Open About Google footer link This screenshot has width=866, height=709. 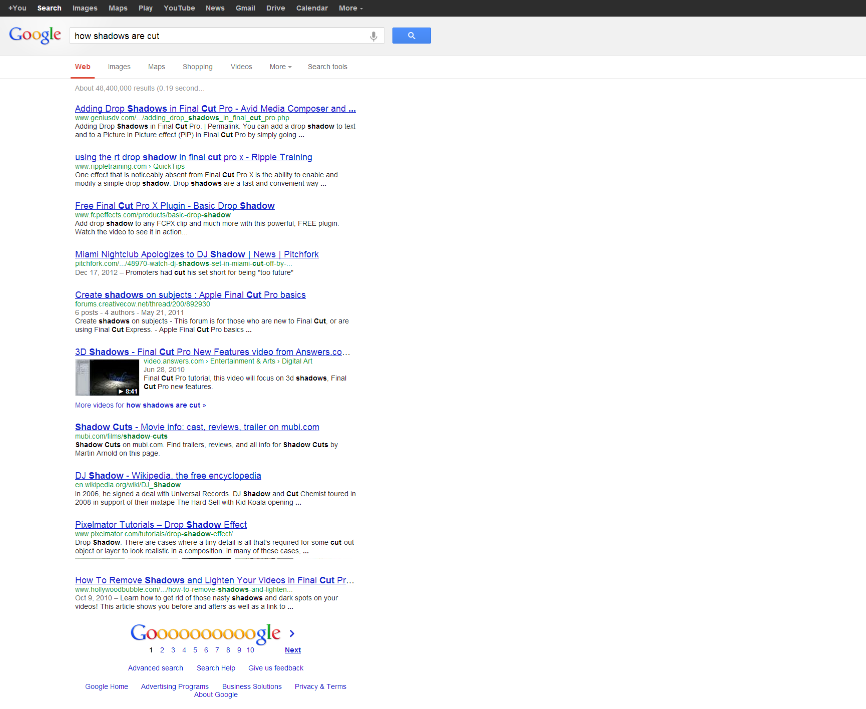click(216, 694)
